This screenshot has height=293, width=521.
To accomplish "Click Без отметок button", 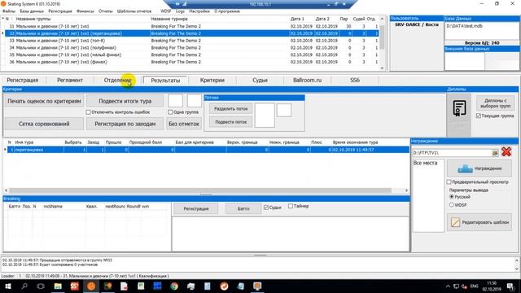I will point(184,124).
